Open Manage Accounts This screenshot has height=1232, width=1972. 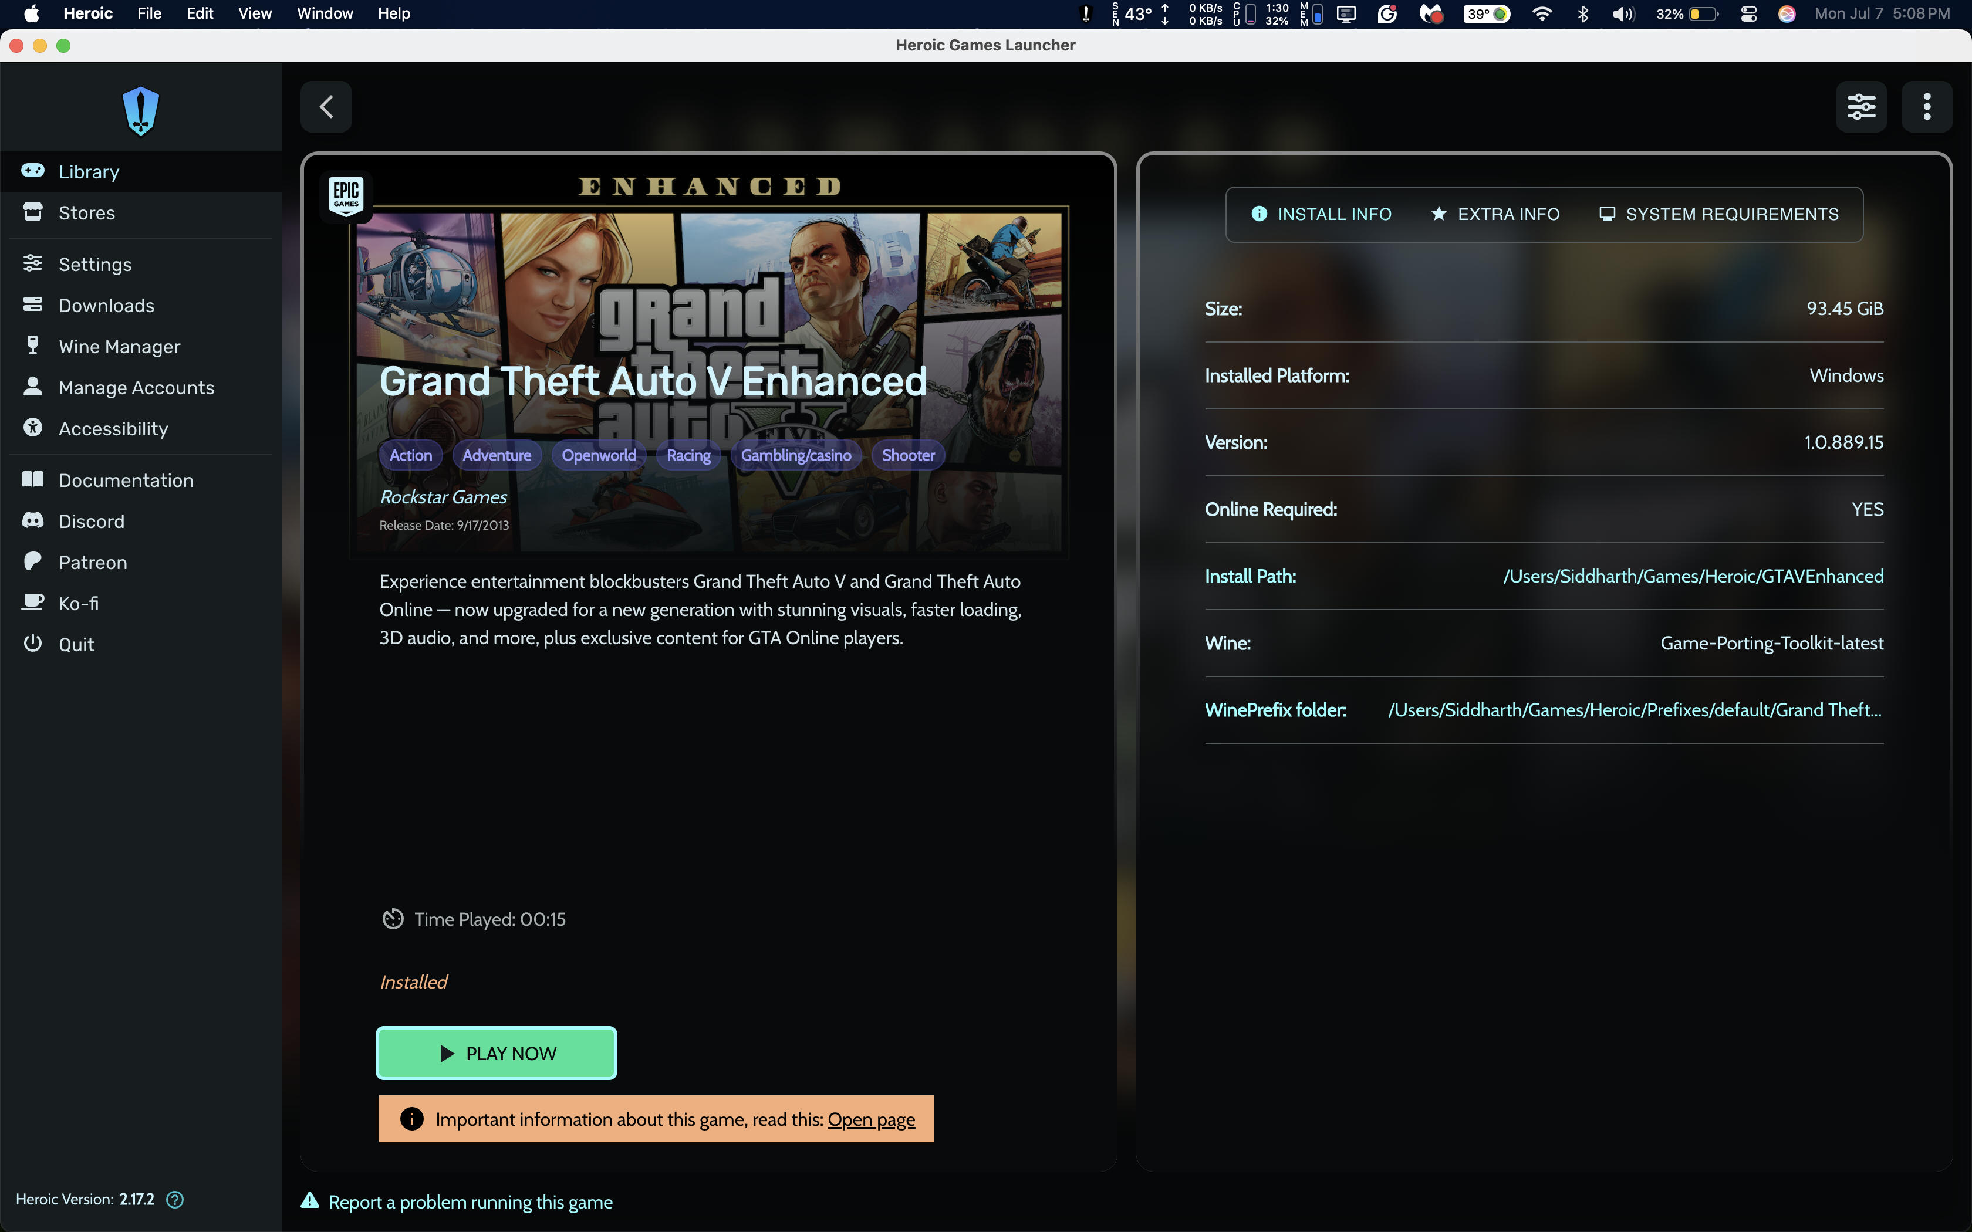140,388
